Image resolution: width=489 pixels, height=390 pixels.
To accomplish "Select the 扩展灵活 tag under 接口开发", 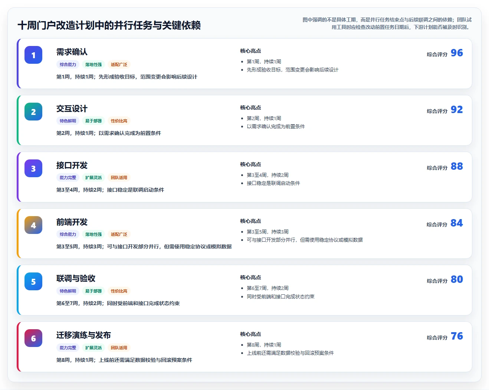I will (93, 178).
